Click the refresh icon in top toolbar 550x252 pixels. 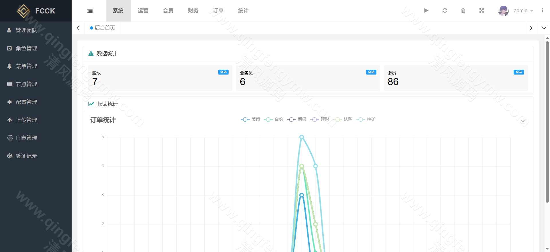click(445, 11)
